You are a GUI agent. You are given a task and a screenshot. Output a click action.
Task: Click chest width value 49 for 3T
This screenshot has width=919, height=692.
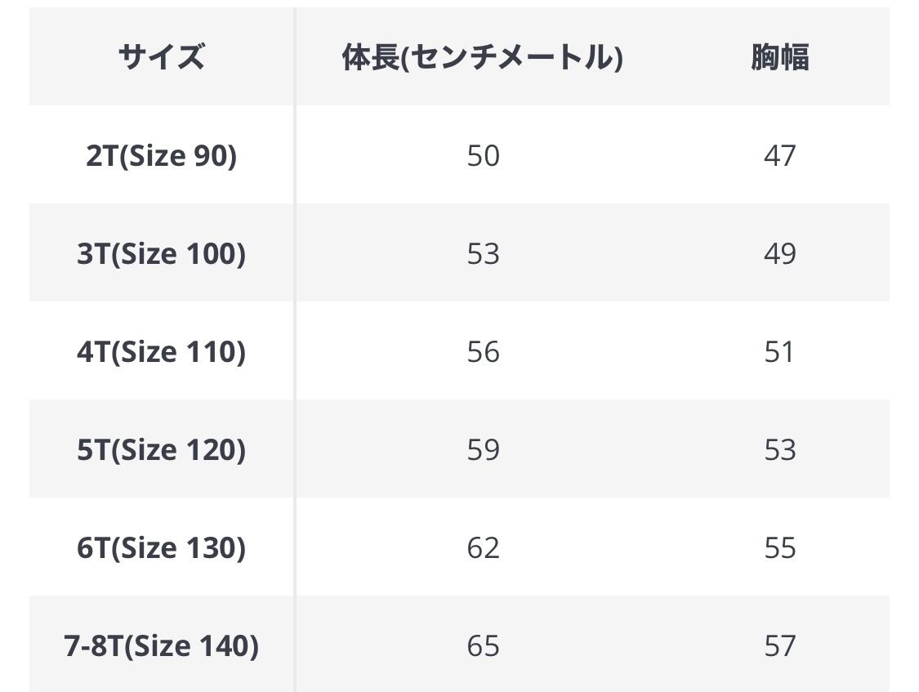(779, 253)
